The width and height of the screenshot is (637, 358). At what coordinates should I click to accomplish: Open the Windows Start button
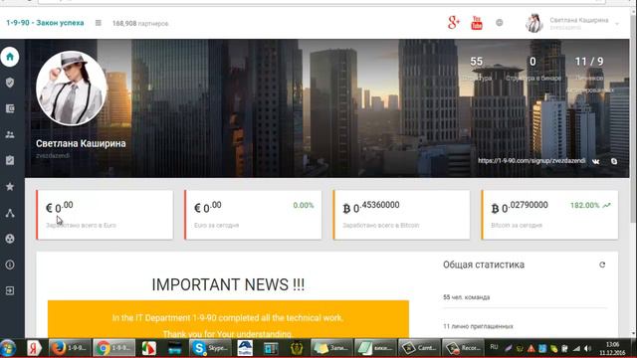pos(8,348)
